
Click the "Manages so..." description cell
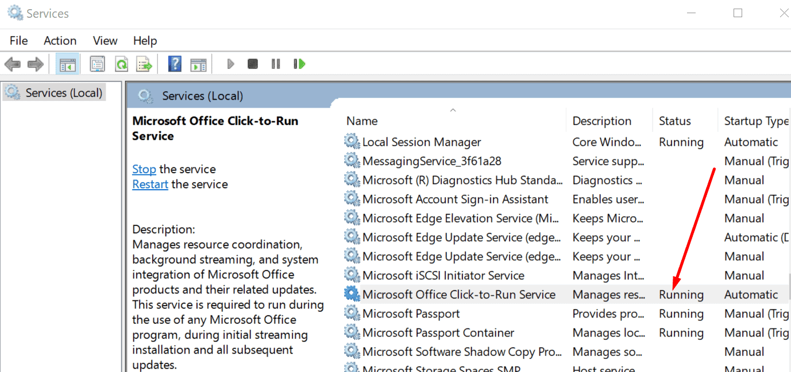click(x=607, y=352)
